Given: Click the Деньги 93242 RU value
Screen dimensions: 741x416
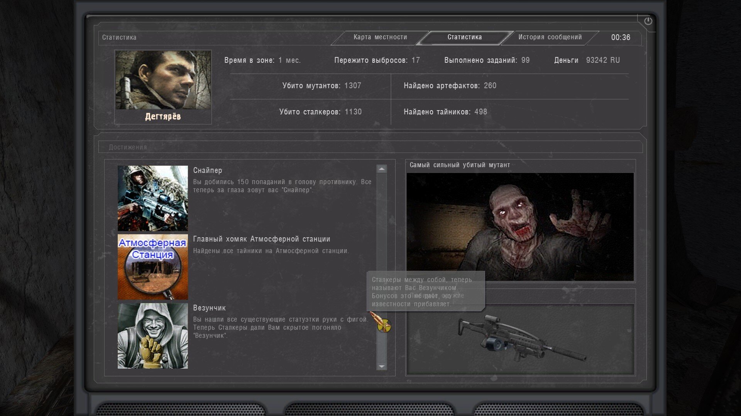Looking at the screenshot, I should pyautogui.click(x=603, y=60).
